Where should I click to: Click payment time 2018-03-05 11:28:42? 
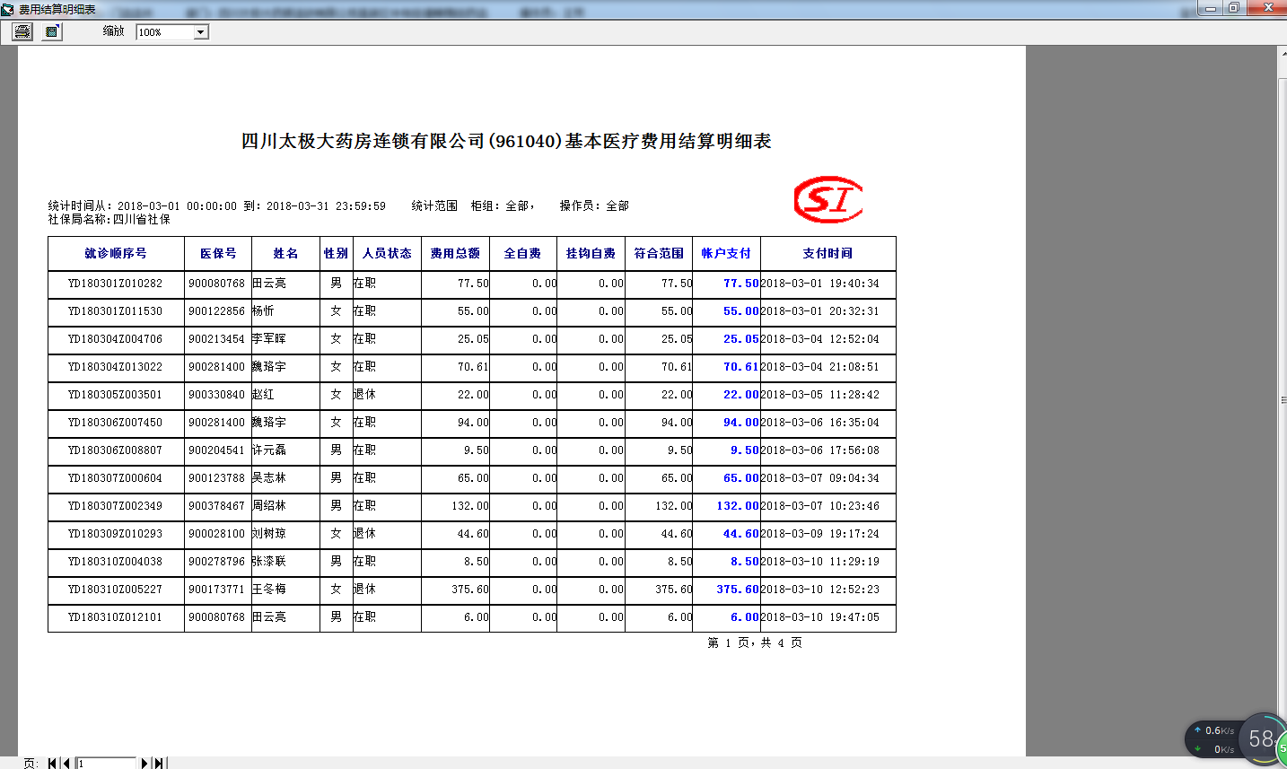click(820, 395)
